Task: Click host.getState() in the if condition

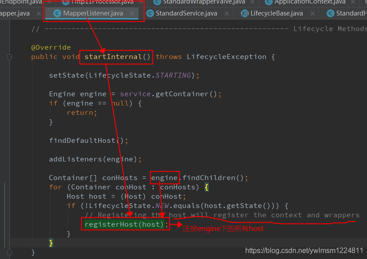Action: point(238,205)
